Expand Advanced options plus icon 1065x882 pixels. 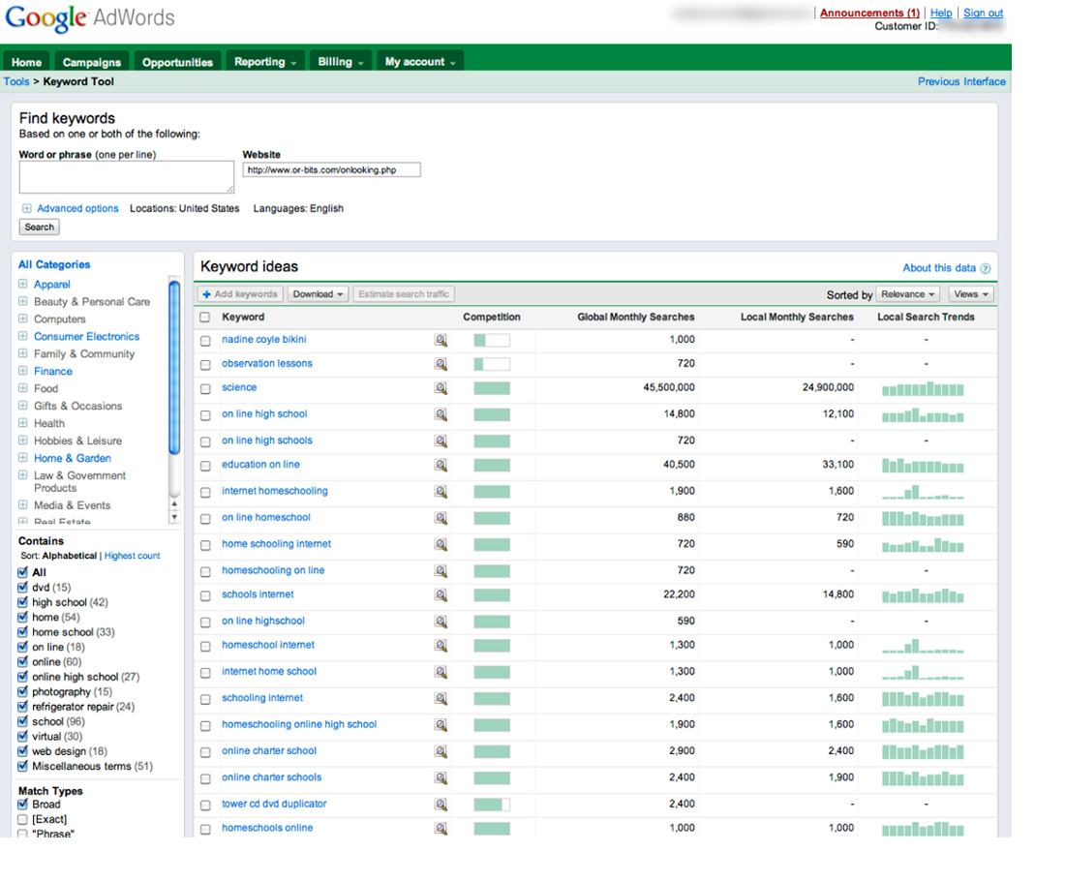[26, 208]
